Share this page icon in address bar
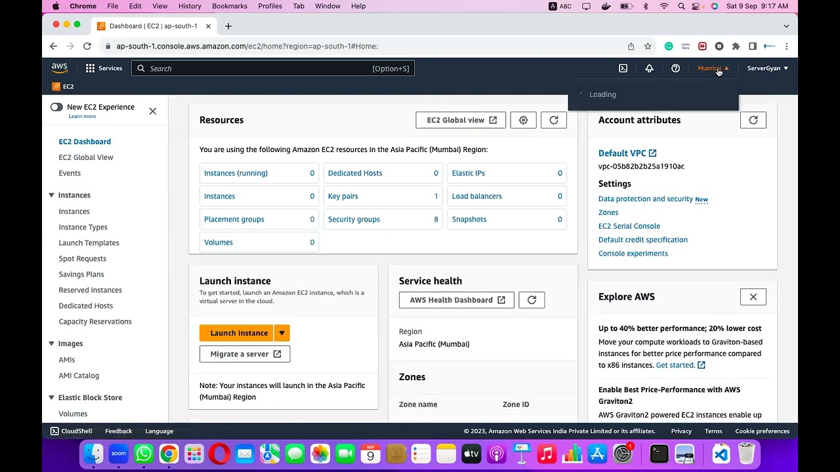The height and width of the screenshot is (472, 840). [x=631, y=46]
